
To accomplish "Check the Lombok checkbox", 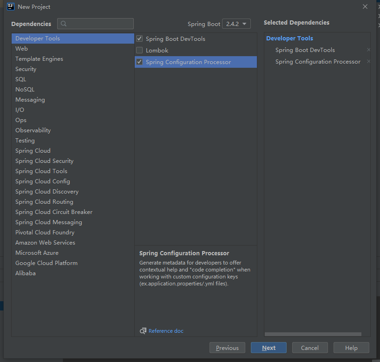I will tap(139, 50).
